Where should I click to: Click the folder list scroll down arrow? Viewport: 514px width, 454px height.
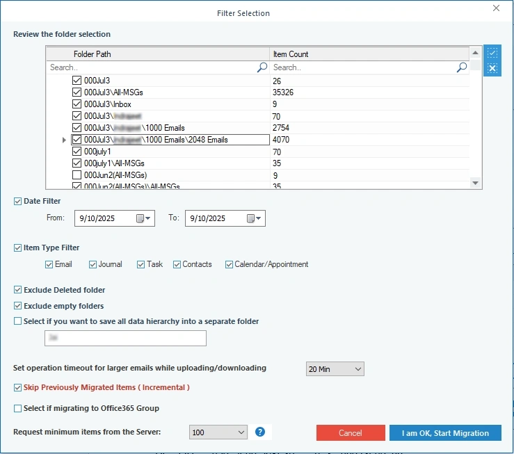475,183
